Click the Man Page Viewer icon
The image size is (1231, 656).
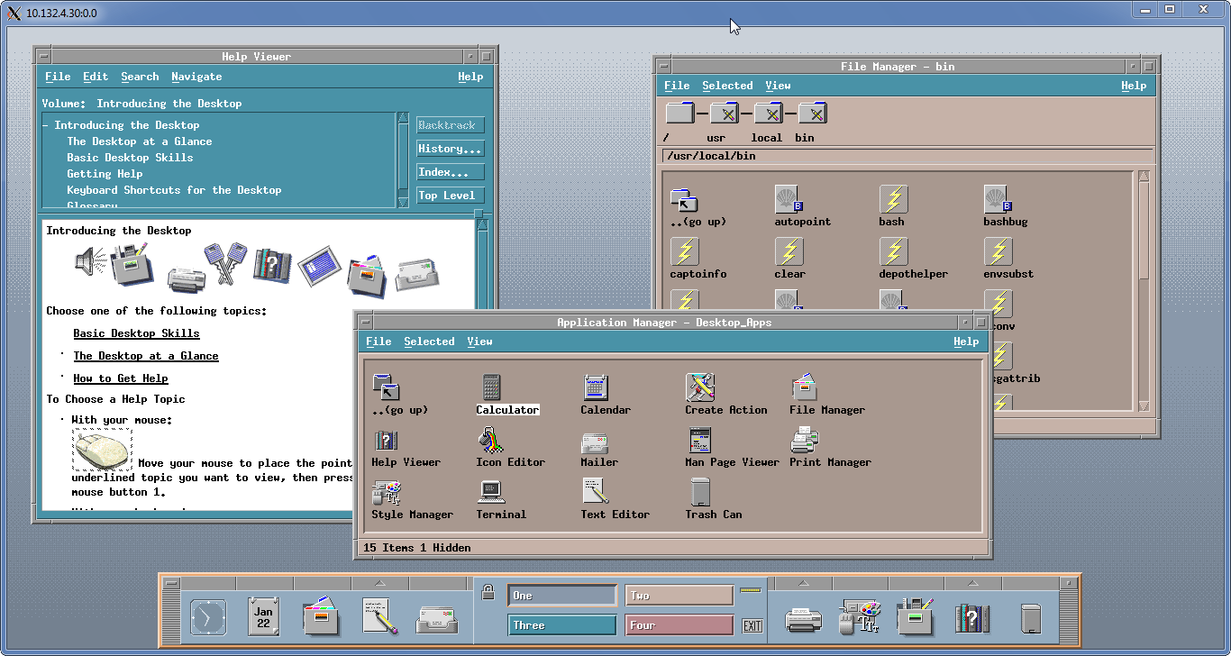pyautogui.click(x=700, y=441)
